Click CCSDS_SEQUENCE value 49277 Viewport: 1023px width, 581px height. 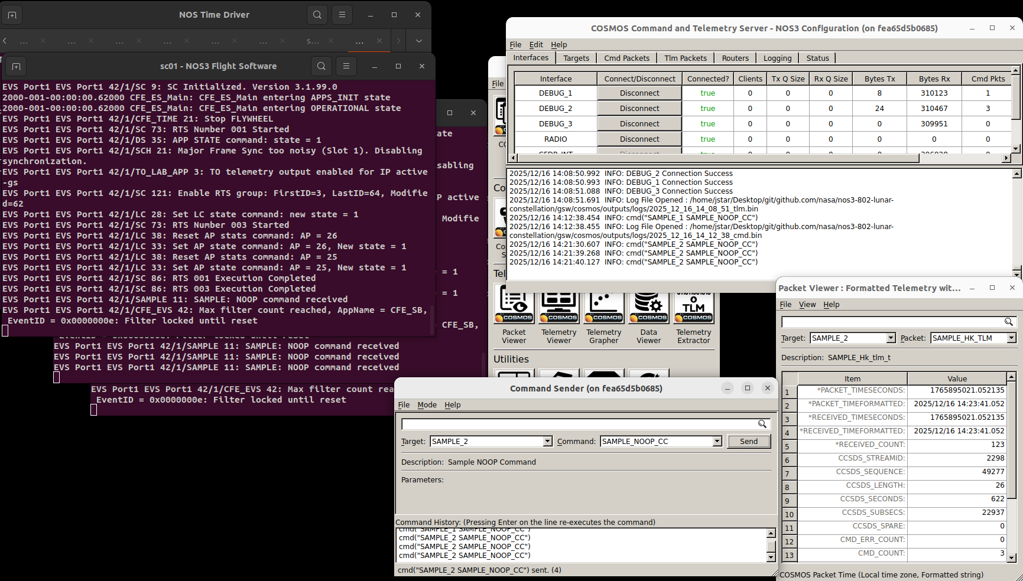(957, 472)
